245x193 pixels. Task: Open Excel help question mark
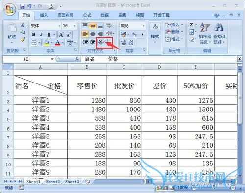click(217, 15)
